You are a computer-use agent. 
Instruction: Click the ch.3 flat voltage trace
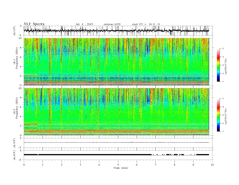(116, 142)
